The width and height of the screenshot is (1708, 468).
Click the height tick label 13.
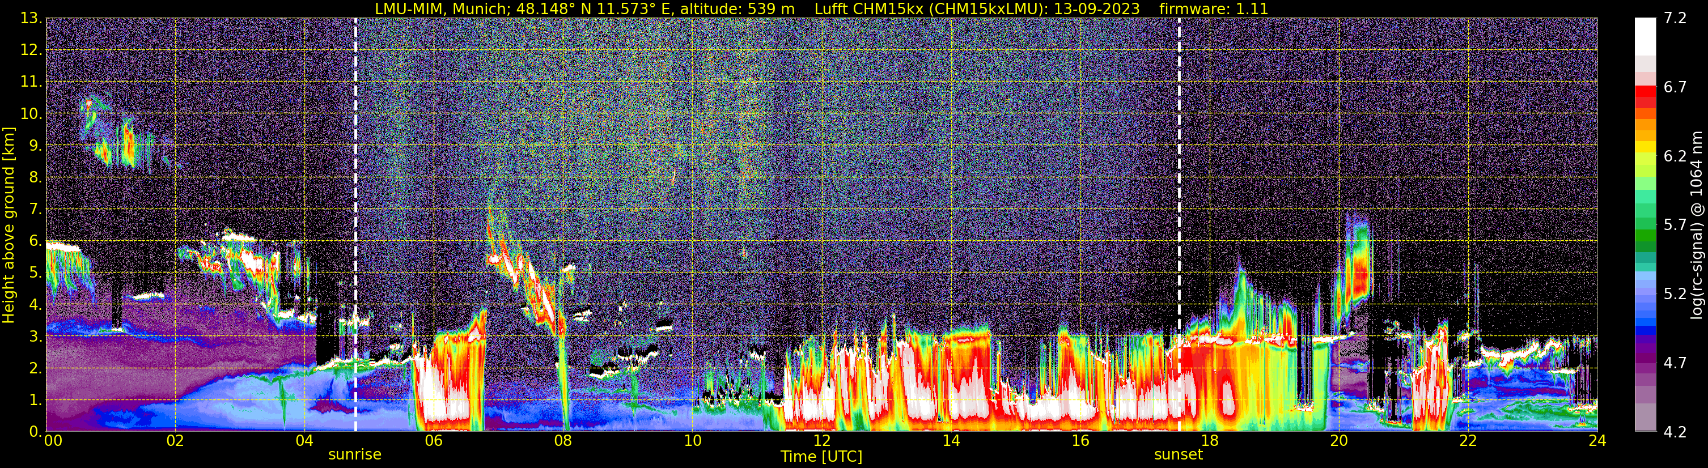pyautogui.click(x=31, y=18)
